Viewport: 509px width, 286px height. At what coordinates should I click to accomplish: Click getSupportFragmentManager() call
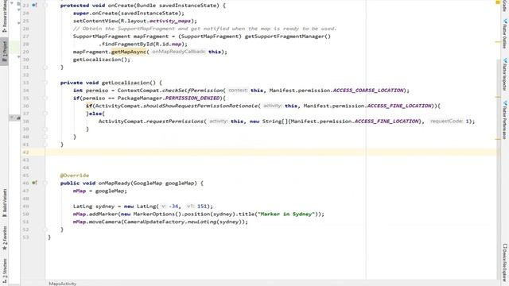click(288, 37)
